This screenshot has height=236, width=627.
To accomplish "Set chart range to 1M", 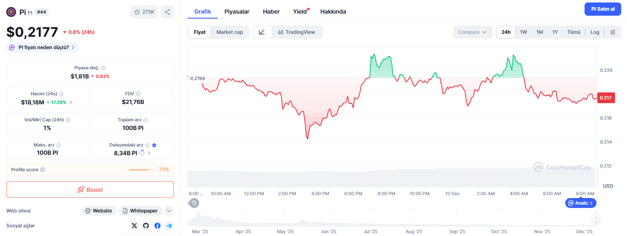I will tap(540, 32).
